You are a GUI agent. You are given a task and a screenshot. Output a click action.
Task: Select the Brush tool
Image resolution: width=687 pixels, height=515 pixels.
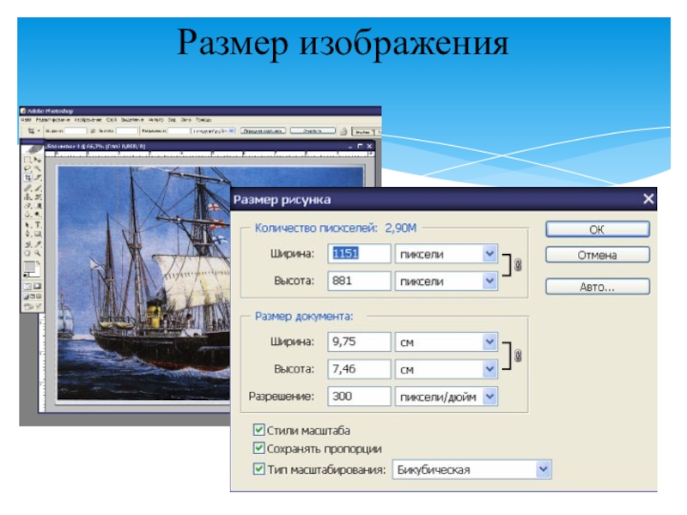(x=38, y=188)
